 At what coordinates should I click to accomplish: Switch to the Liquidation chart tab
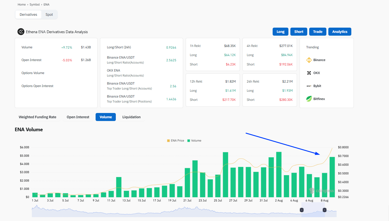coord(131,117)
